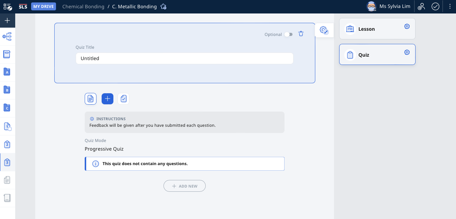Click the ADD NEW button
The width and height of the screenshot is (456, 219).
click(184, 186)
